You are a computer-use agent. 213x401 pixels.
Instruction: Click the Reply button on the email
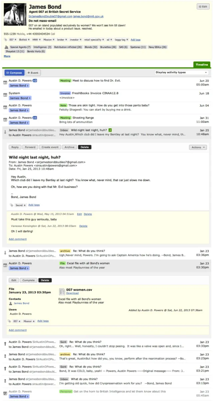pyautogui.click(x=15, y=147)
